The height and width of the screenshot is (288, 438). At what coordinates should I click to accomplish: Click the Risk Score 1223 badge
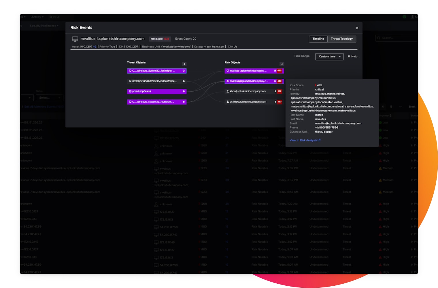click(160, 39)
